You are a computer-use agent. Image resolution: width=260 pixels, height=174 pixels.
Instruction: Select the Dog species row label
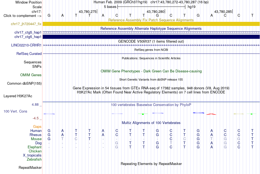(38, 143)
